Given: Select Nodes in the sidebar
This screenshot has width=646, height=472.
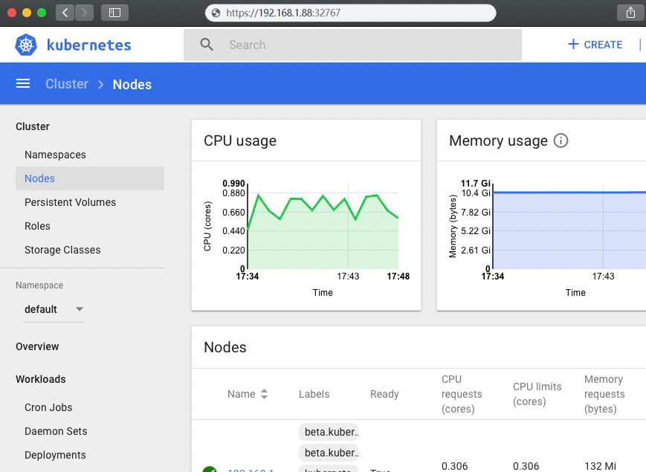Looking at the screenshot, I should point(90,178).
